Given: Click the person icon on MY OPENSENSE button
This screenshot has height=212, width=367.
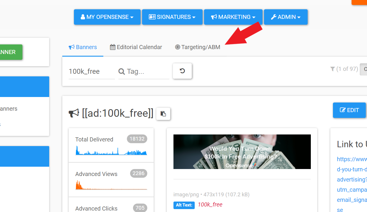Looking at the screenshot, I should pyautogui.click(x=83, y=17).
